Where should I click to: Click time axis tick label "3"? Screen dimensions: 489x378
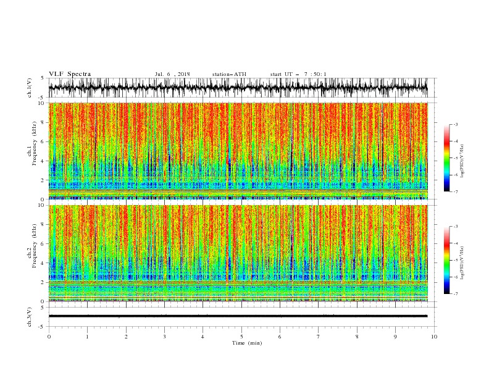(164, 337)
